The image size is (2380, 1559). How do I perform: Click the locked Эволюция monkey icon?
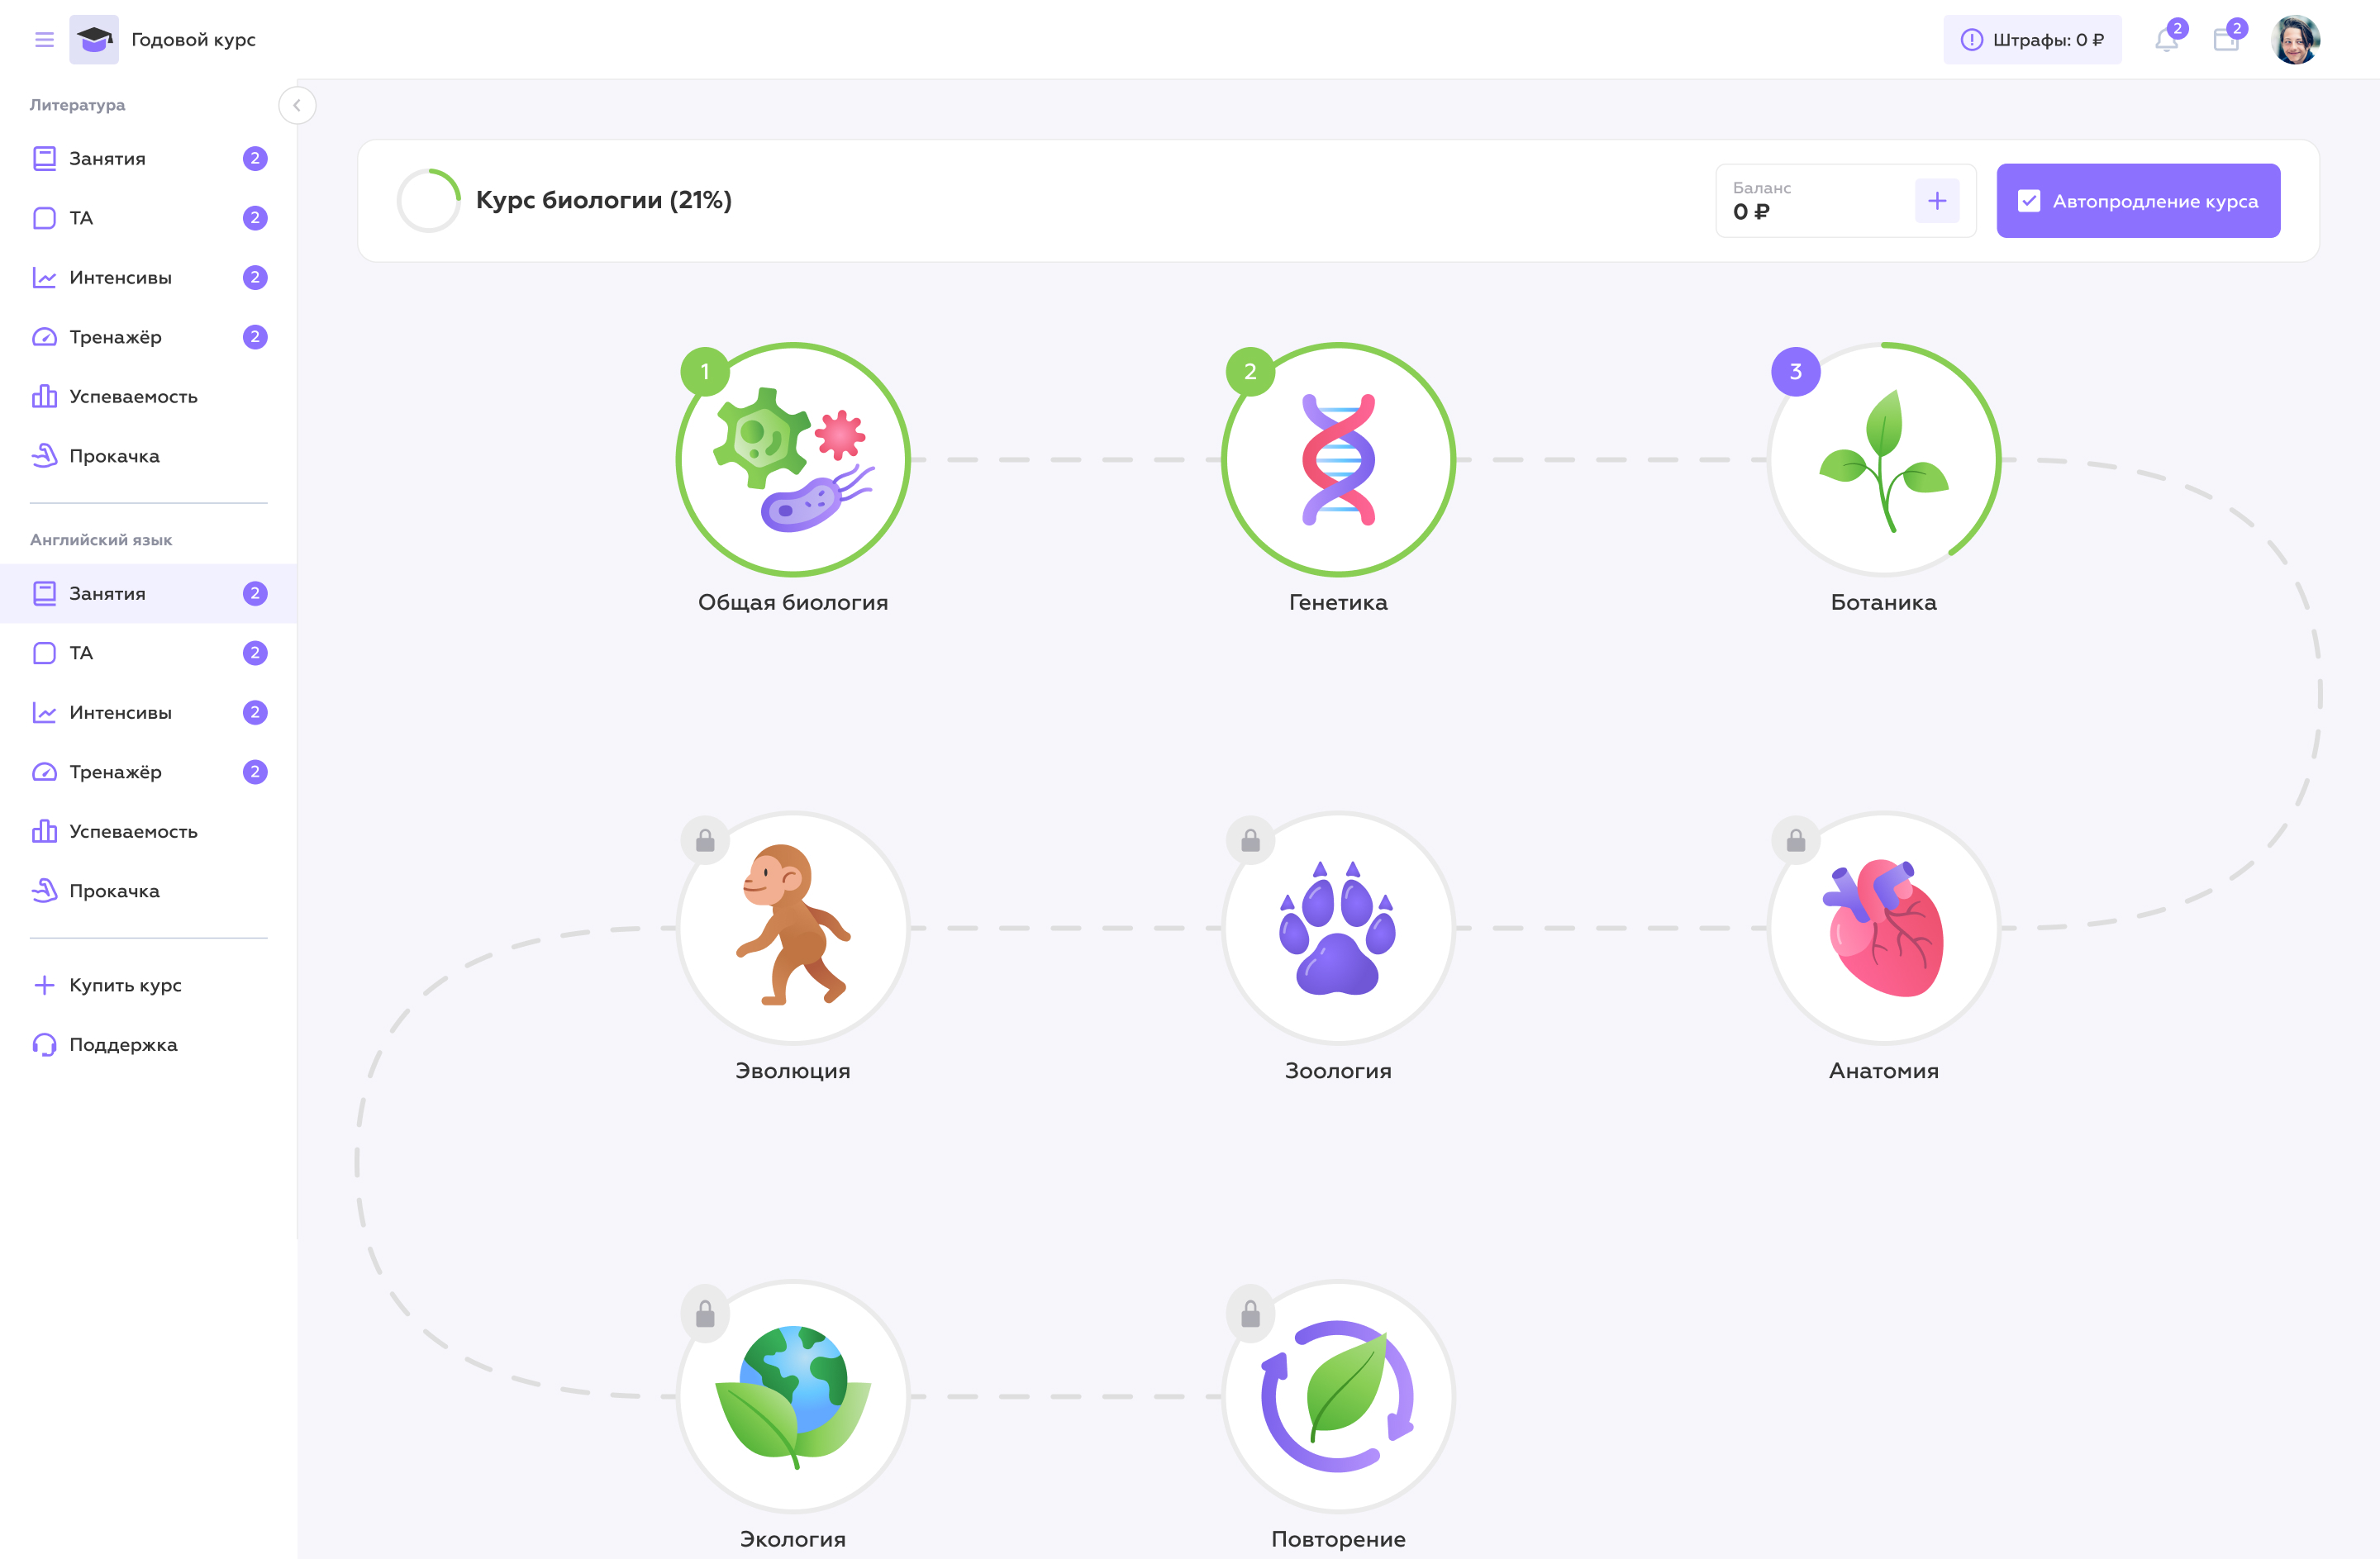click(793, 928)
